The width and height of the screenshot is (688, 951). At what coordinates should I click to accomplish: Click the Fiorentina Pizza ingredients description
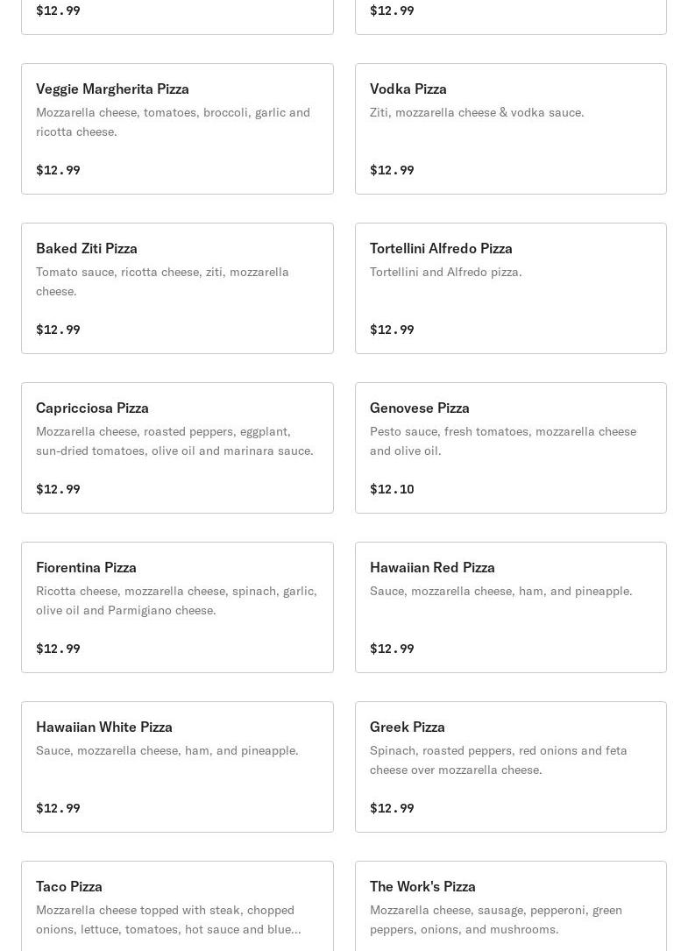point(176,600)
